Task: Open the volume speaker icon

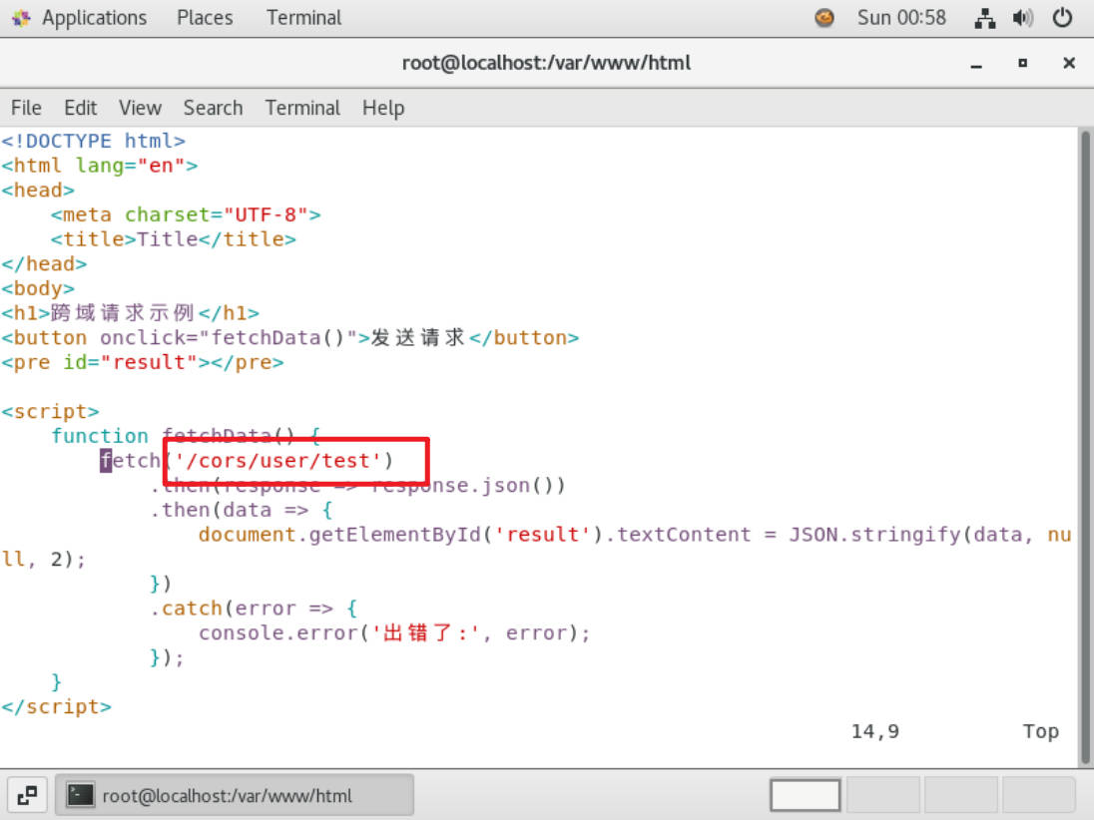Action: point(1023,18)
